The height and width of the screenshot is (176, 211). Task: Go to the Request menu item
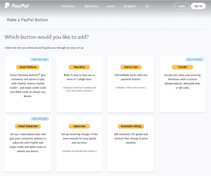130,6
